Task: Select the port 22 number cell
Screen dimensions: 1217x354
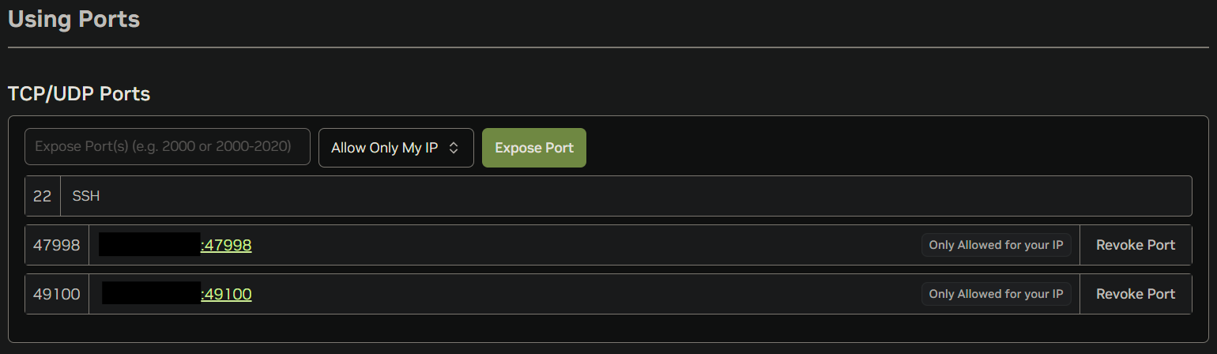Action: (x=43, y=196)
